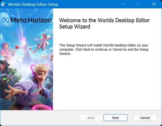The width and height of the screenshot is (162, 126).
Task: Click the "The Setup Wizard will install" paragraph
Action: click(104, 49)
